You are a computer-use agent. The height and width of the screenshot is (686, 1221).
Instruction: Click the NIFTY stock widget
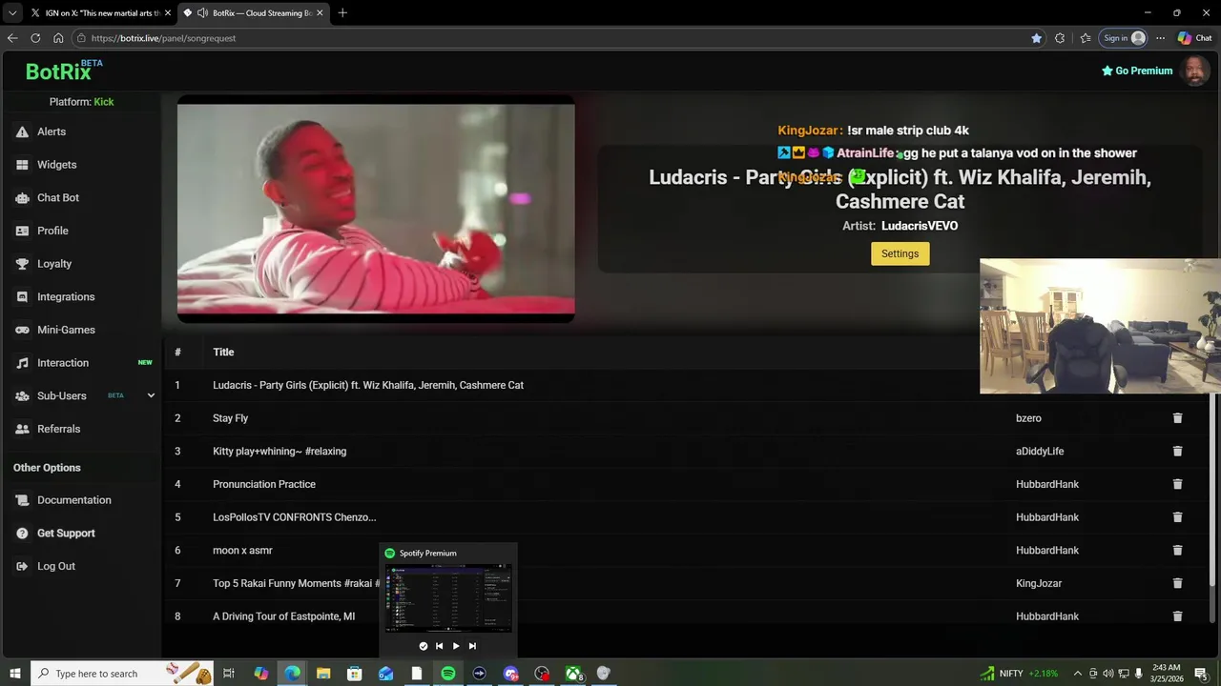(x=1019, y=674)
